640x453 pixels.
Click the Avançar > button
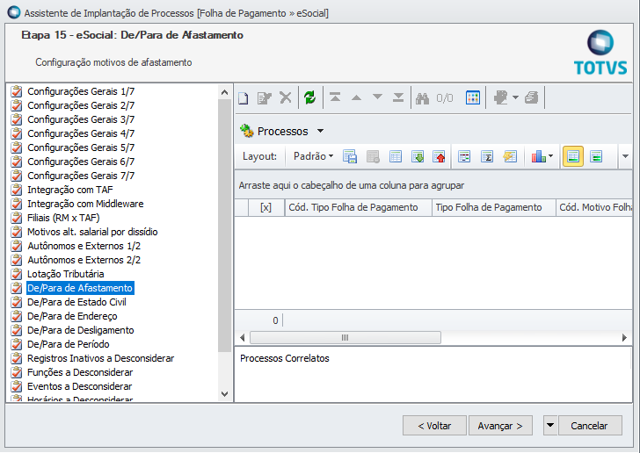point(500,426)
